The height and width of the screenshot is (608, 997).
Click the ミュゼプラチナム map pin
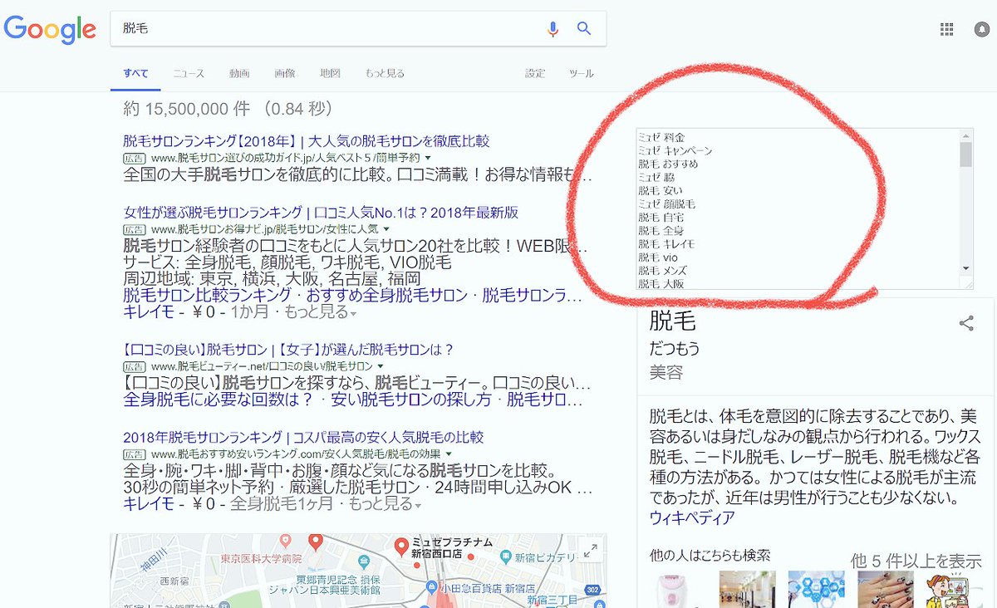tap(402, 547)
